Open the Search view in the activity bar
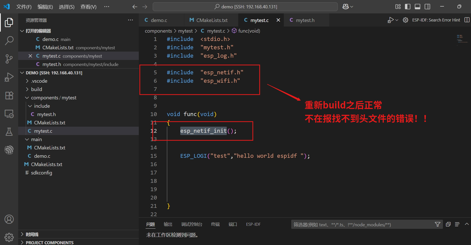471x245 pixels. pos(9,40)
